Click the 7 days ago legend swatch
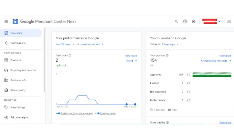This screenshot has width=234, height=140. point(151,110)
